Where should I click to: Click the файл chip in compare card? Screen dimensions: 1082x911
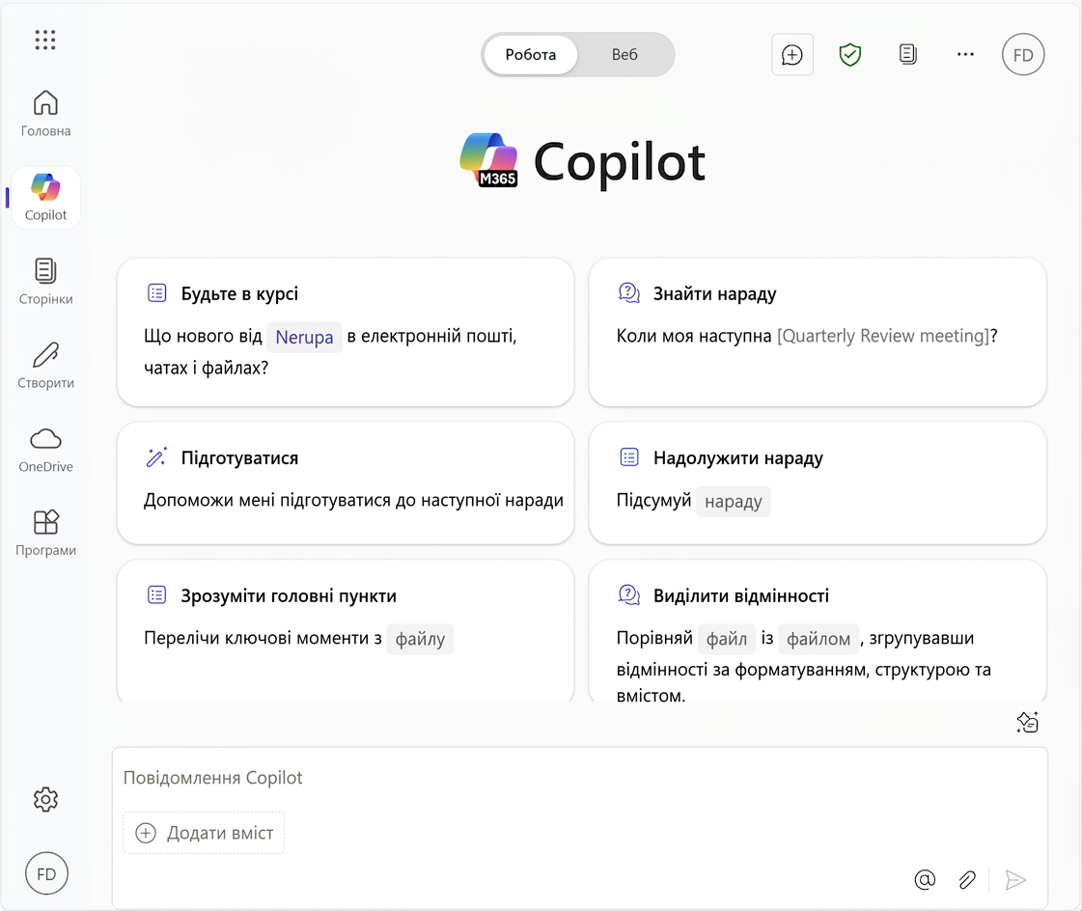click(x=727, y=639)
